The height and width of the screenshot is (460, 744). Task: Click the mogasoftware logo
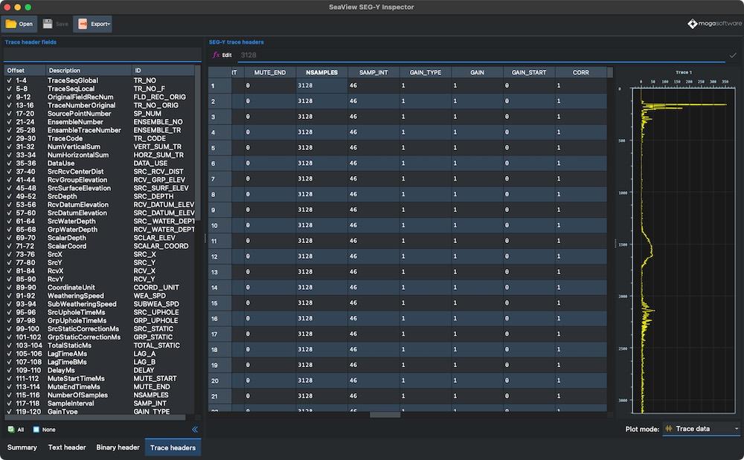(714, 23)
